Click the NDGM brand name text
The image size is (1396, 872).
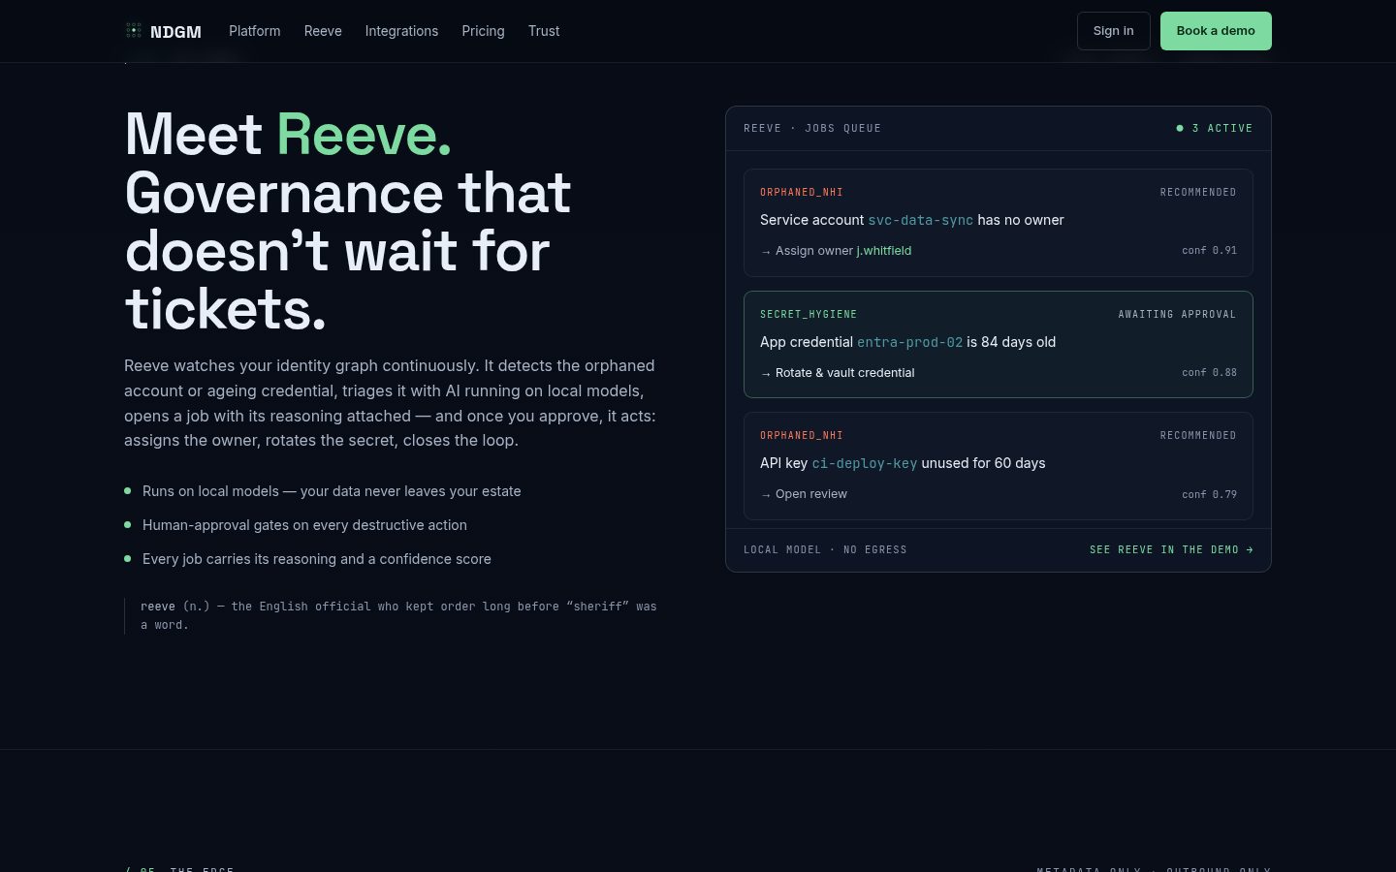click(x=175, y=32)
